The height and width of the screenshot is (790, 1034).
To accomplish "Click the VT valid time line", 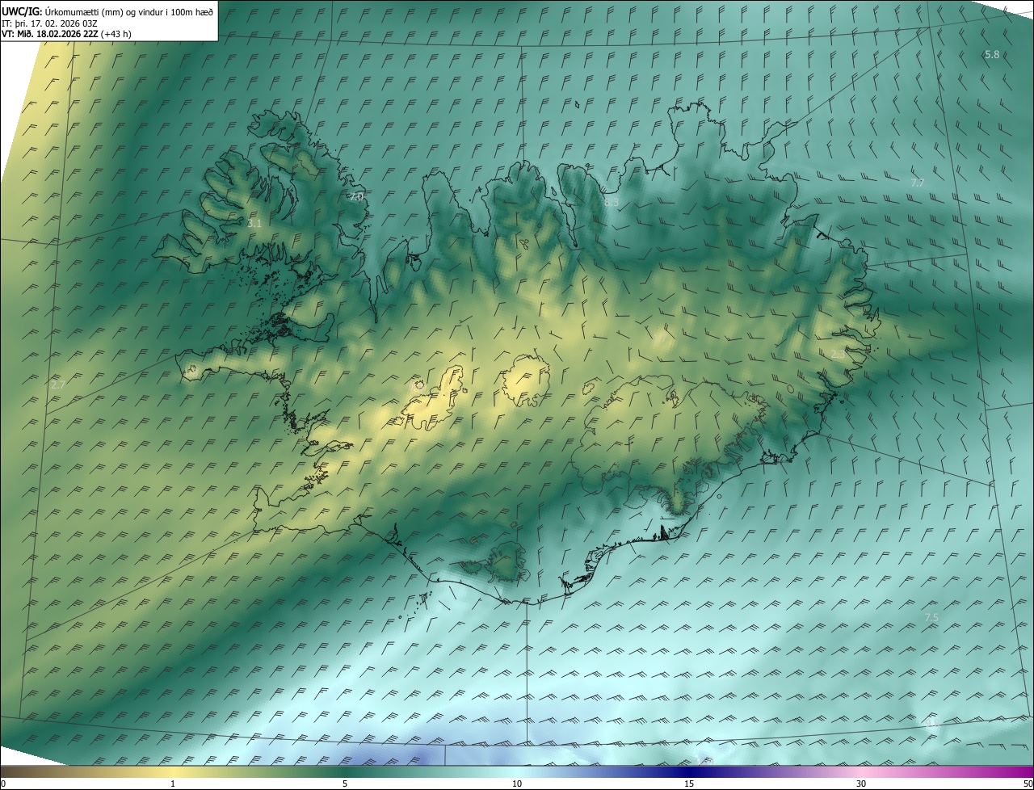I will (x=66, y=34).
